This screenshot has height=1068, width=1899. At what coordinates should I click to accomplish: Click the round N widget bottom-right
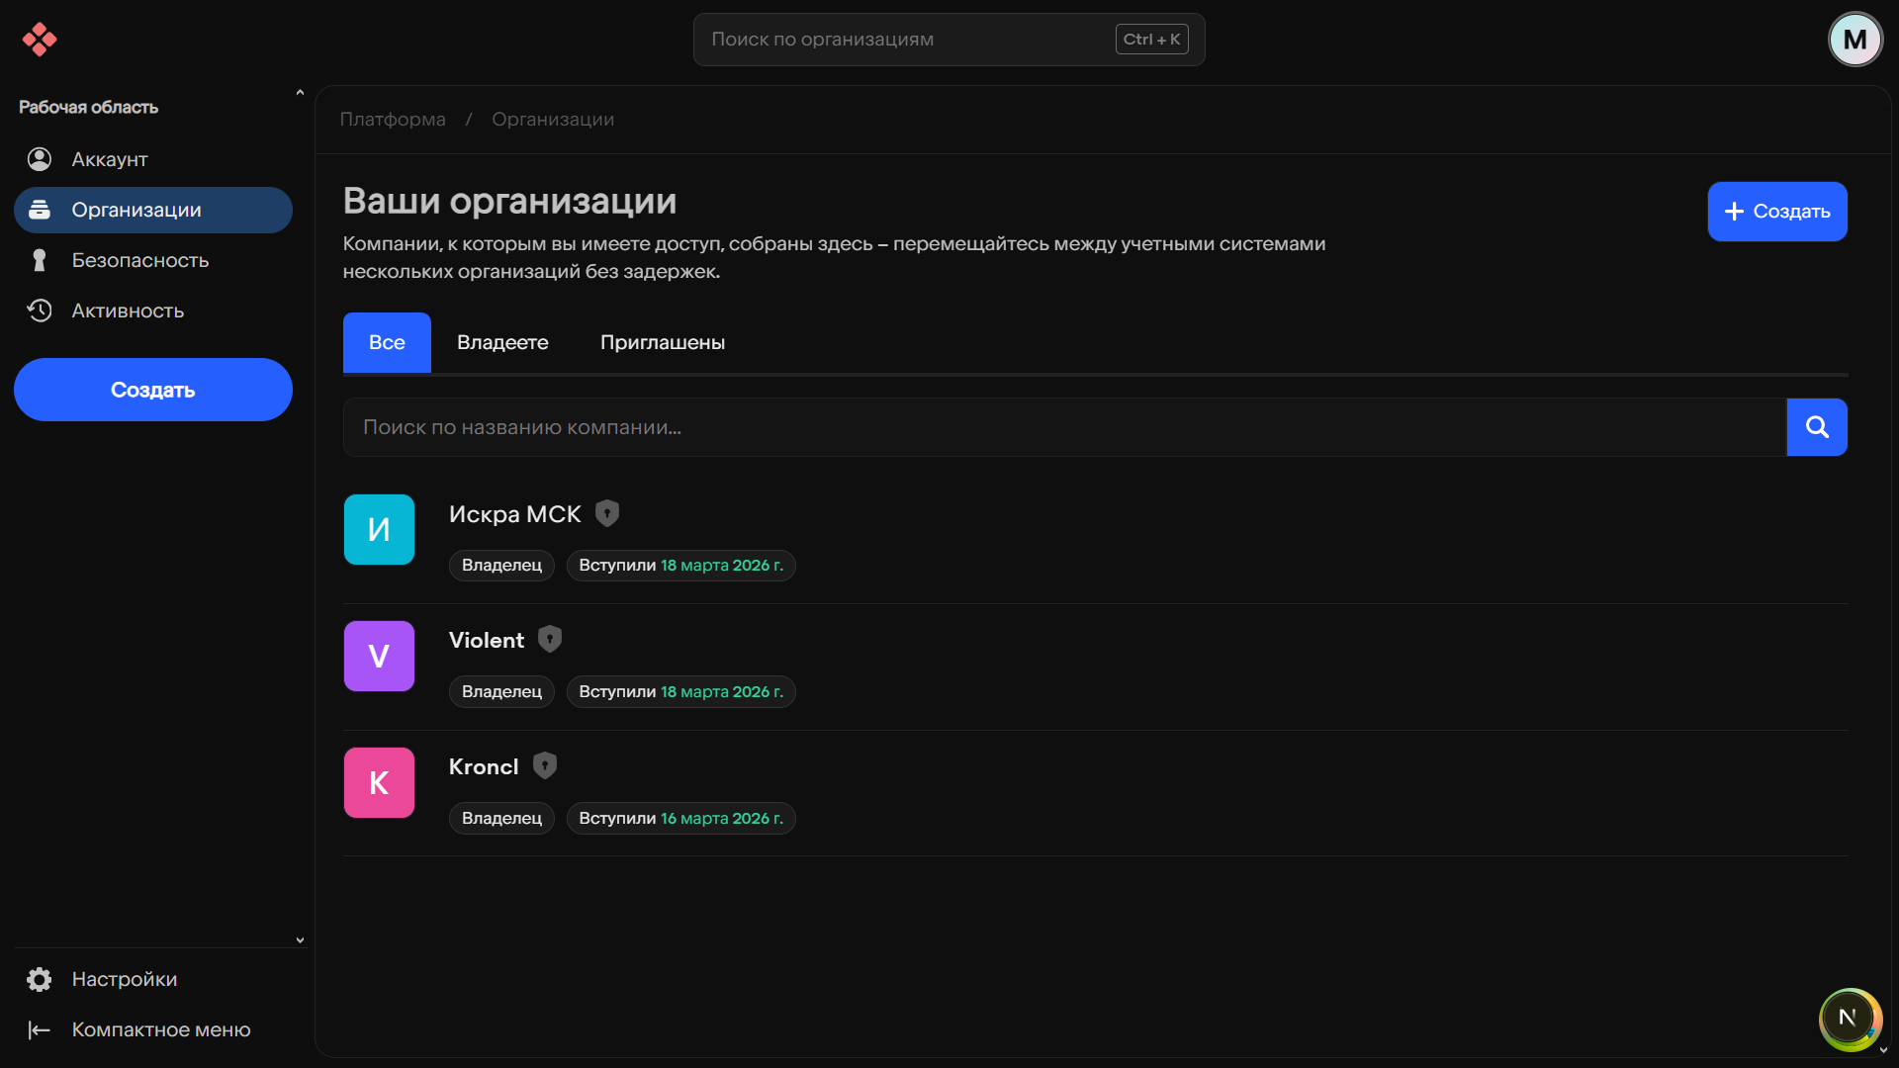(x=1849, y=1018)
